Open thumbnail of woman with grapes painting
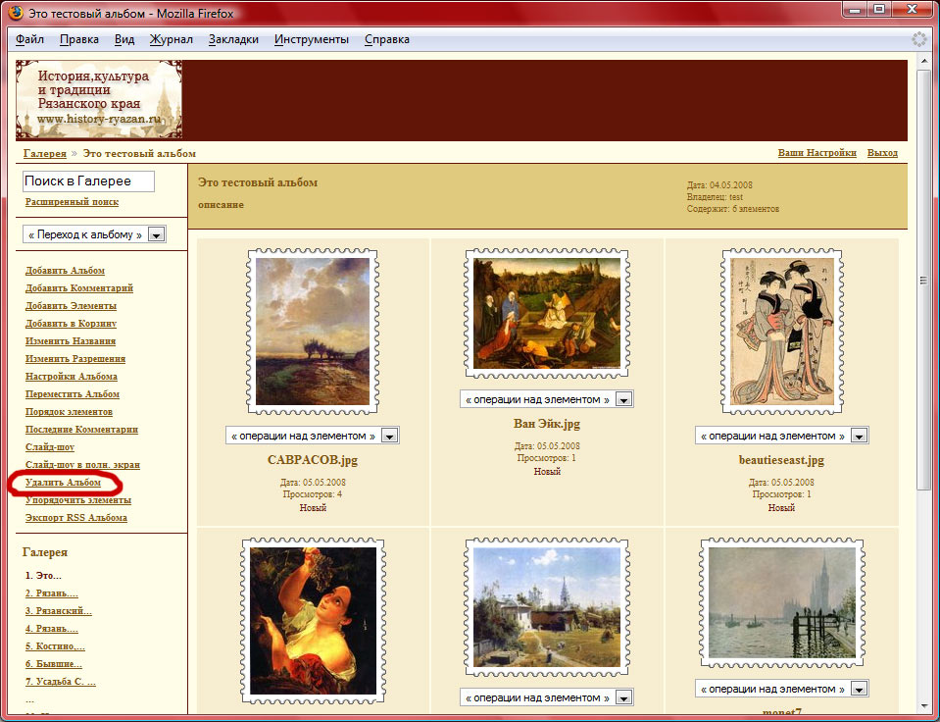This screenshot has height=722, width=940. tap(313, 621)
